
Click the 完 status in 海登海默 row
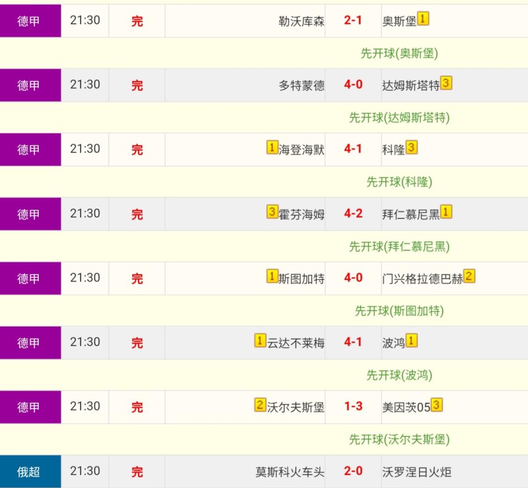[x=137, y=150]
